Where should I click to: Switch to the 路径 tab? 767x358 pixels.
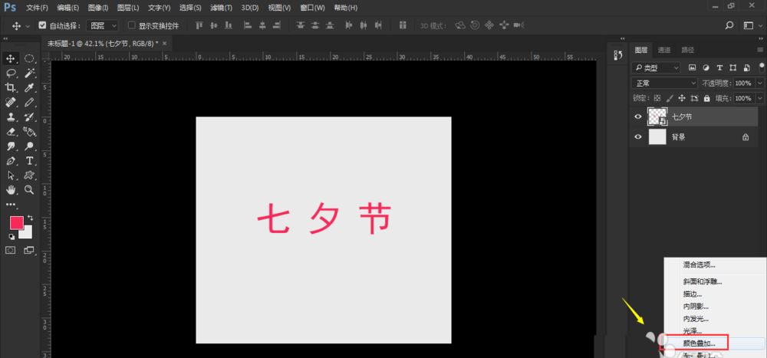(688, 50)
